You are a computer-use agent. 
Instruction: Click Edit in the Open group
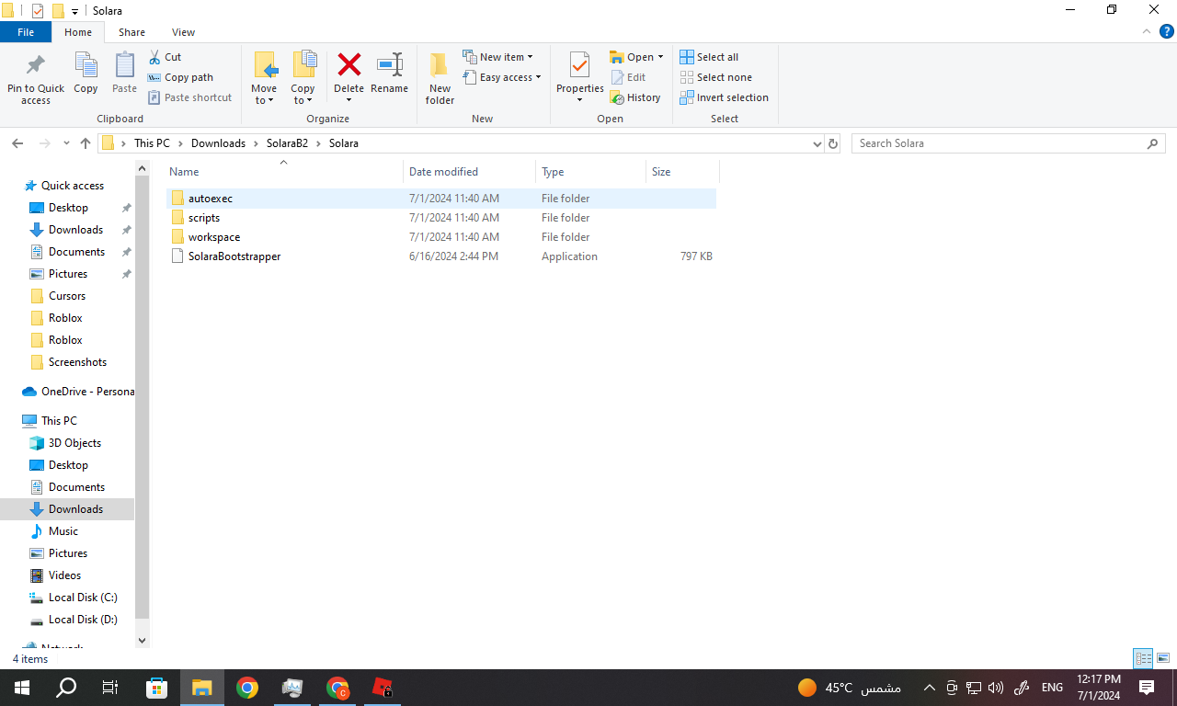(x=628, y=77)
